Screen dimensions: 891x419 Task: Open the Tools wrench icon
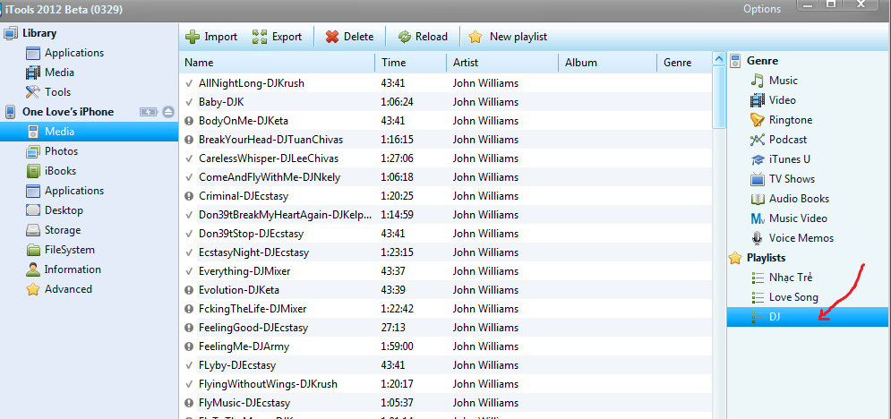click(33, 92)
